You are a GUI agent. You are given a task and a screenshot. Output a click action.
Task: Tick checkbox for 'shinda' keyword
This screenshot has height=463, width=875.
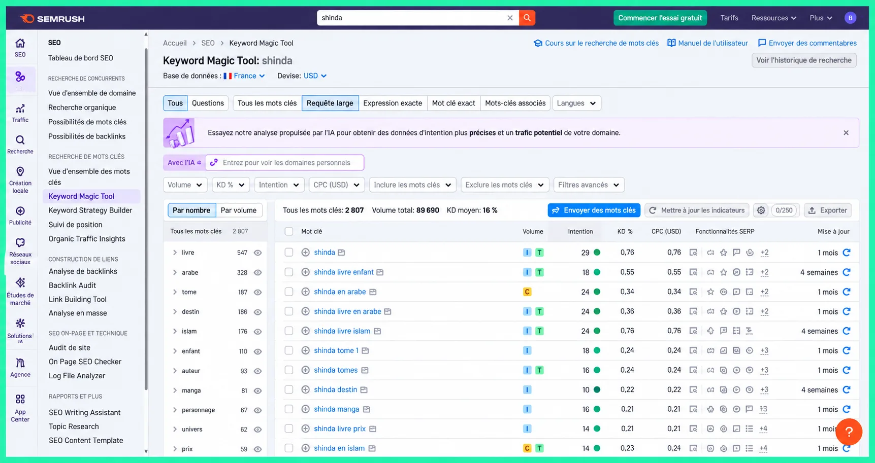(x=289, y=252)
